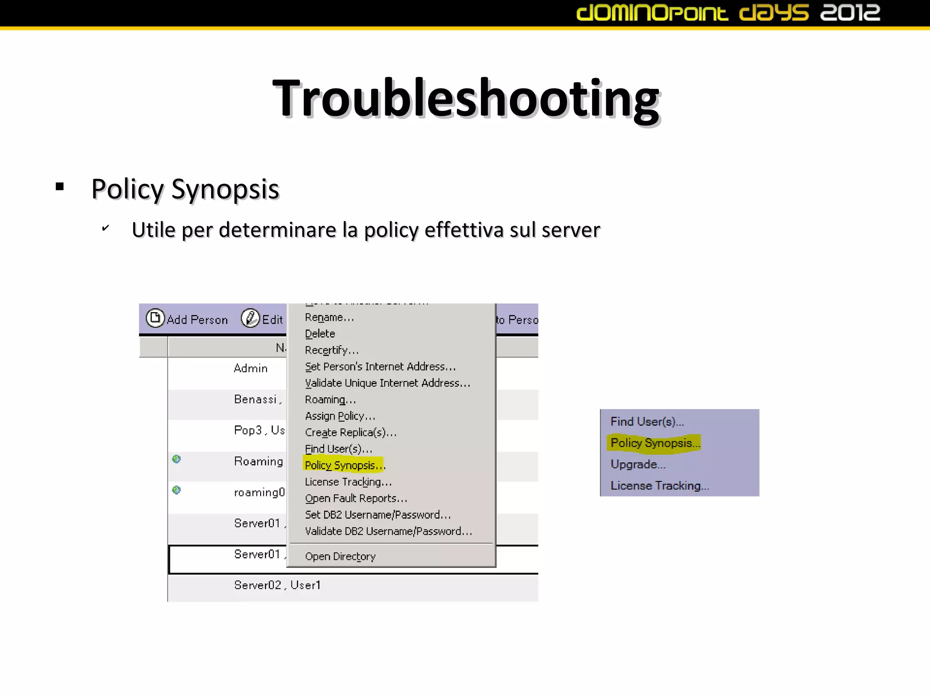Click the highlighted Server01 row with border
This screenshot has width=930, height=697.
(x=228, y=559)
